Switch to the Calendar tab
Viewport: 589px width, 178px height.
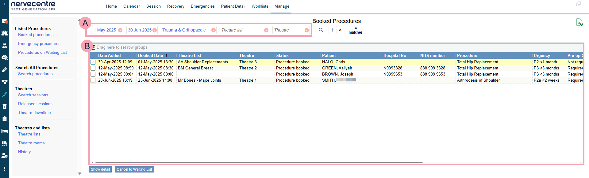[x=132, y=6]
